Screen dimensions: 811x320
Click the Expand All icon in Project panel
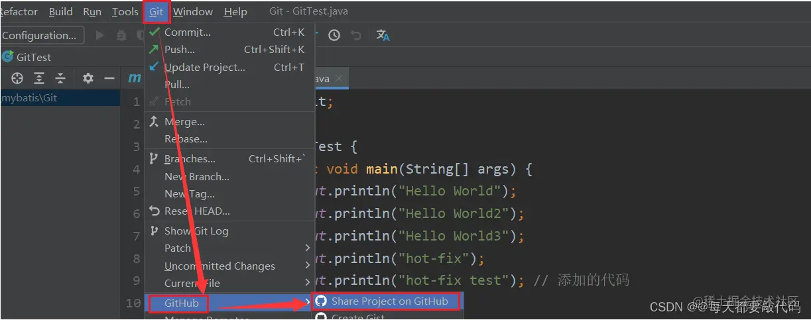click(39, 78)
